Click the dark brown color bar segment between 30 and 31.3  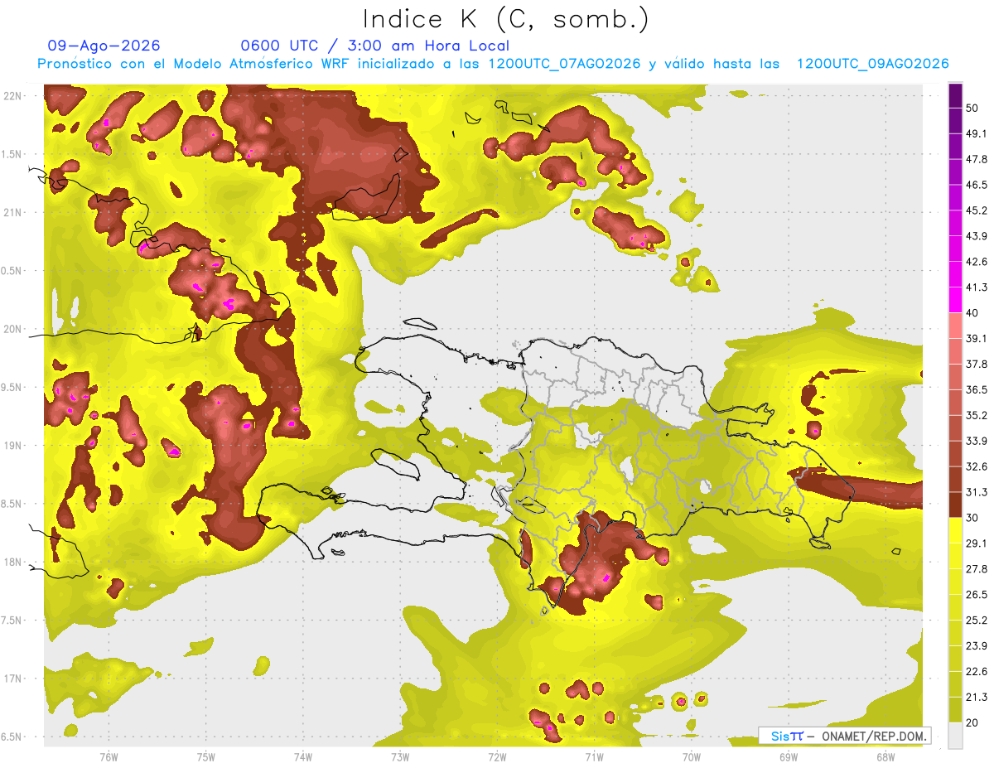pos(955,505)
